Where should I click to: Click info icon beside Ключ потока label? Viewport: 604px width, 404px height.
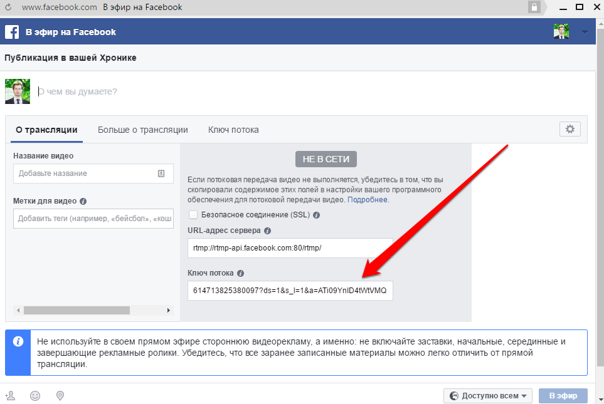point(240,273)
